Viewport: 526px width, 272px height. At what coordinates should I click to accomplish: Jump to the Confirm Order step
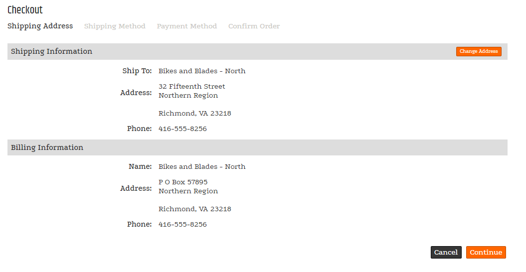tap(254, 26)
